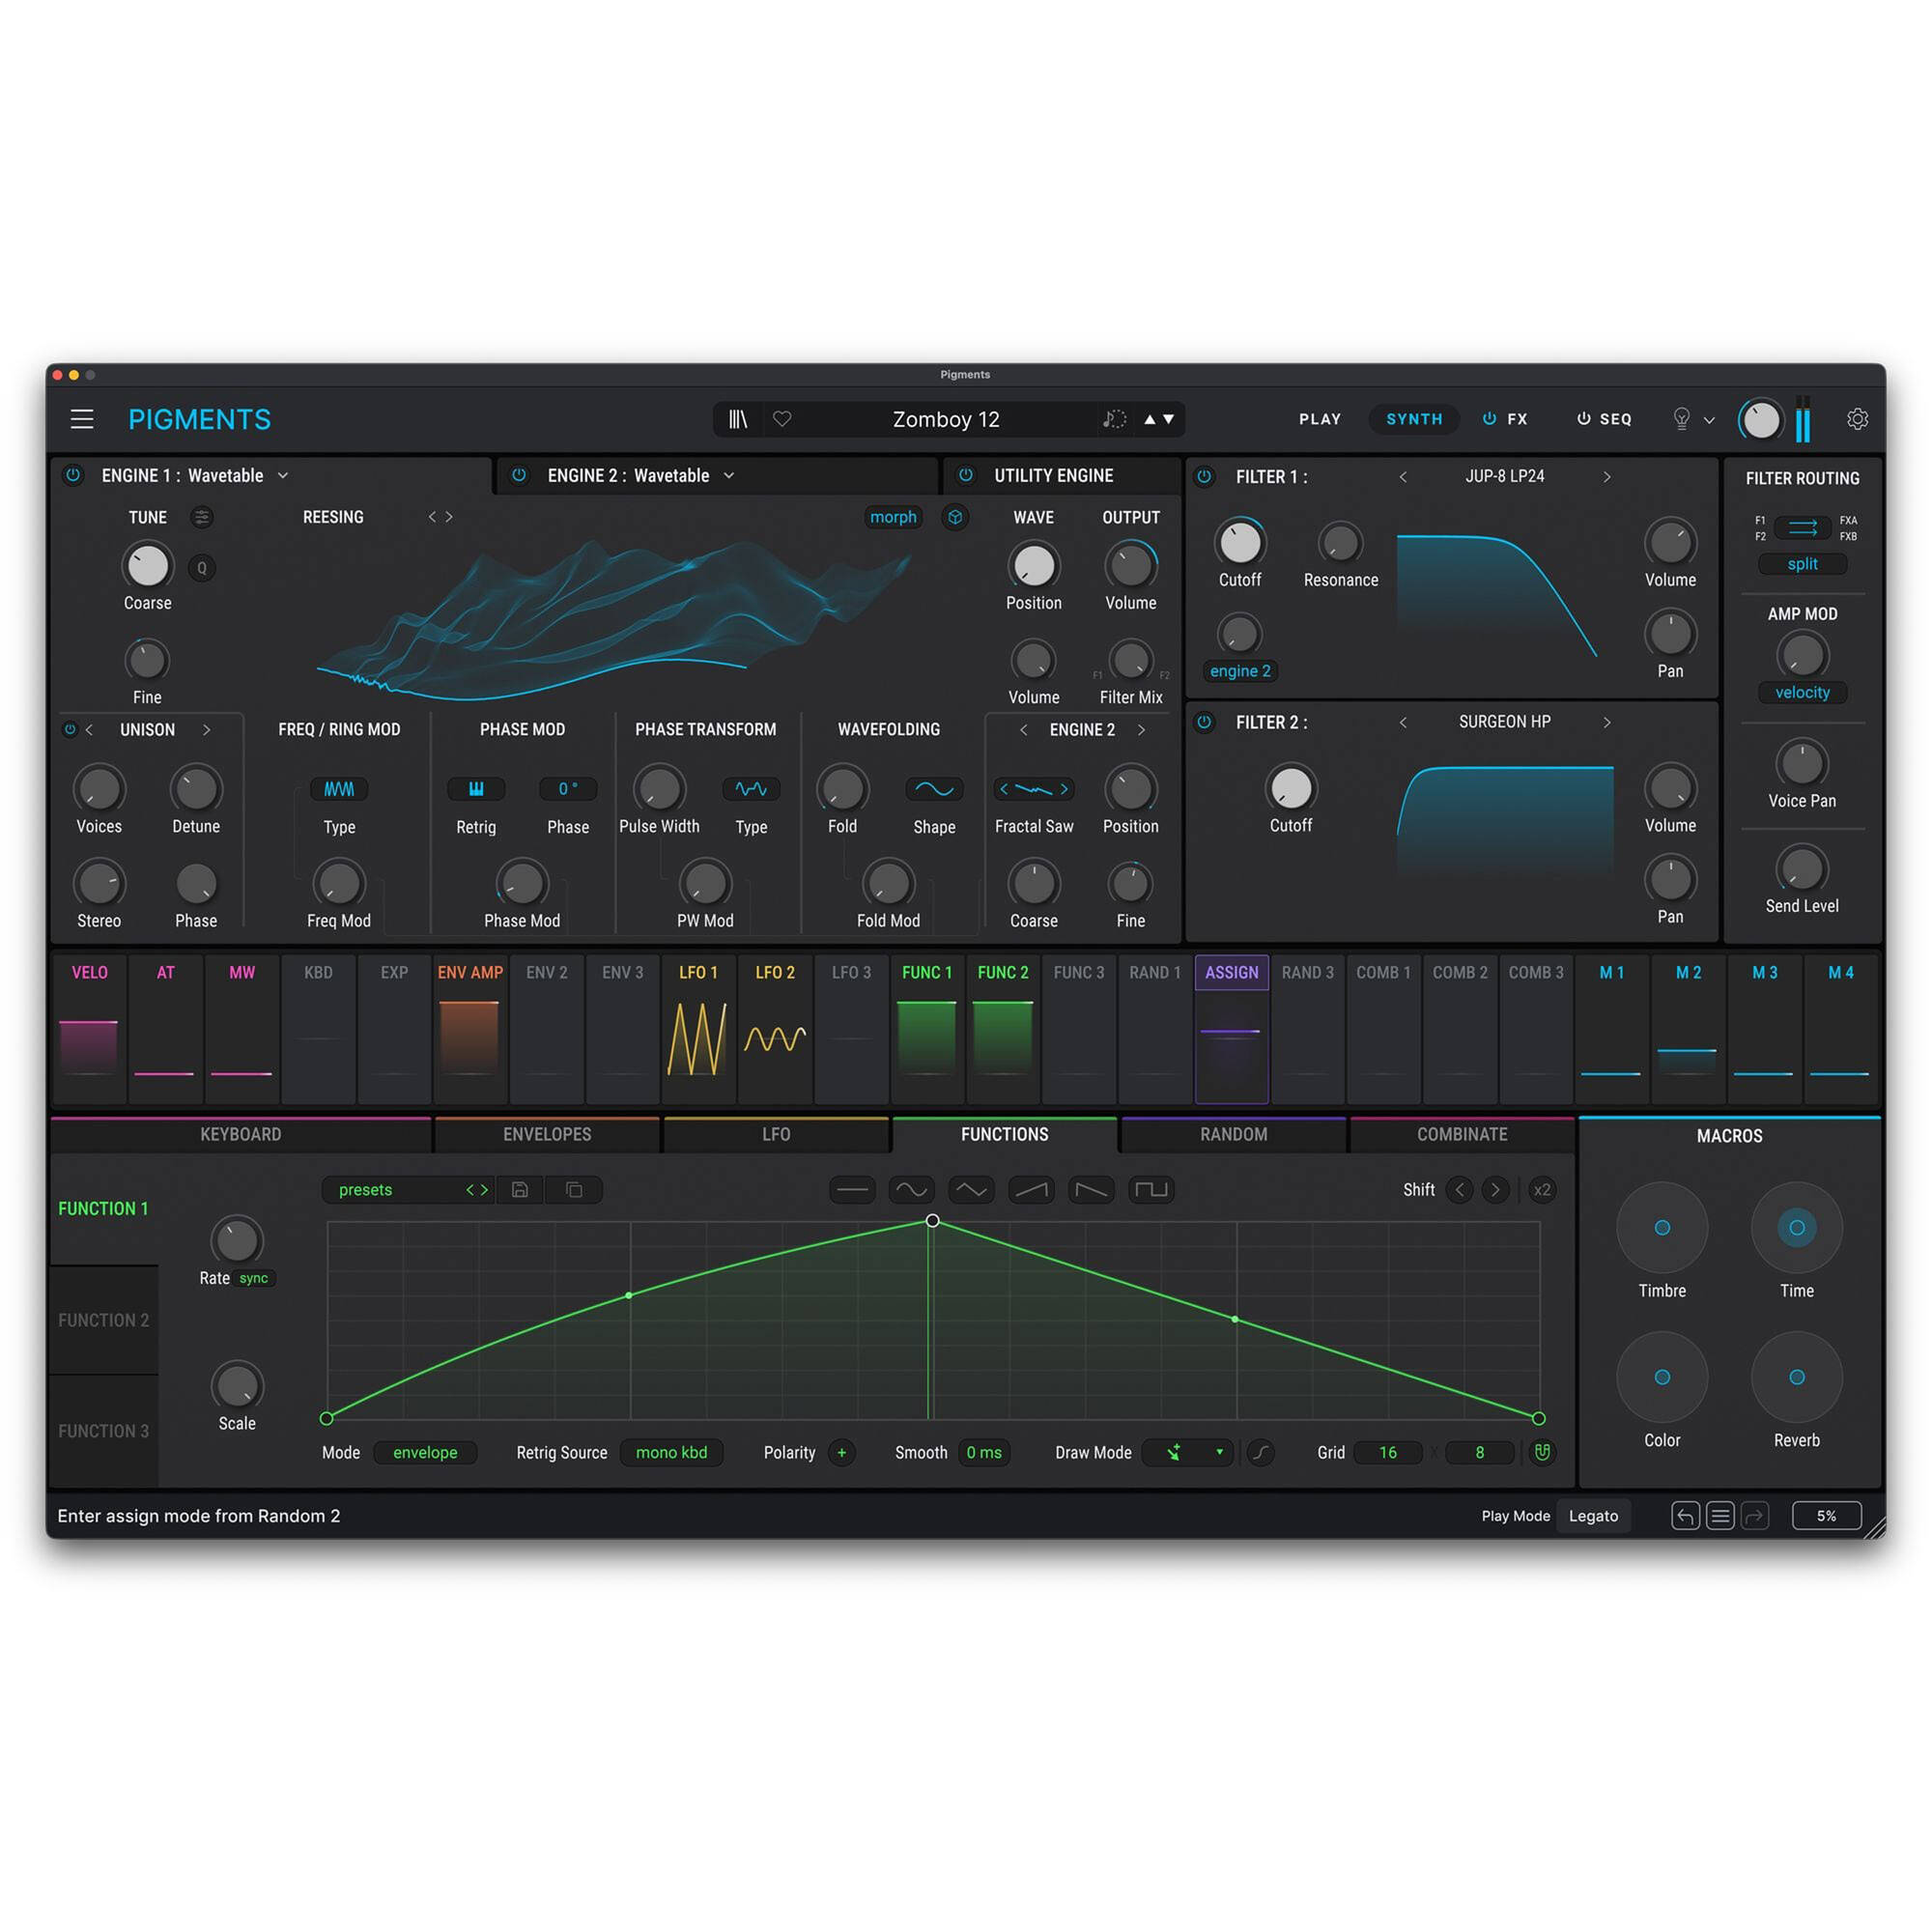Image resolution: width=1932 pixels, height=1932 pixels.
Task: Save the function preset with disk icon
Action: [520, 1189]
